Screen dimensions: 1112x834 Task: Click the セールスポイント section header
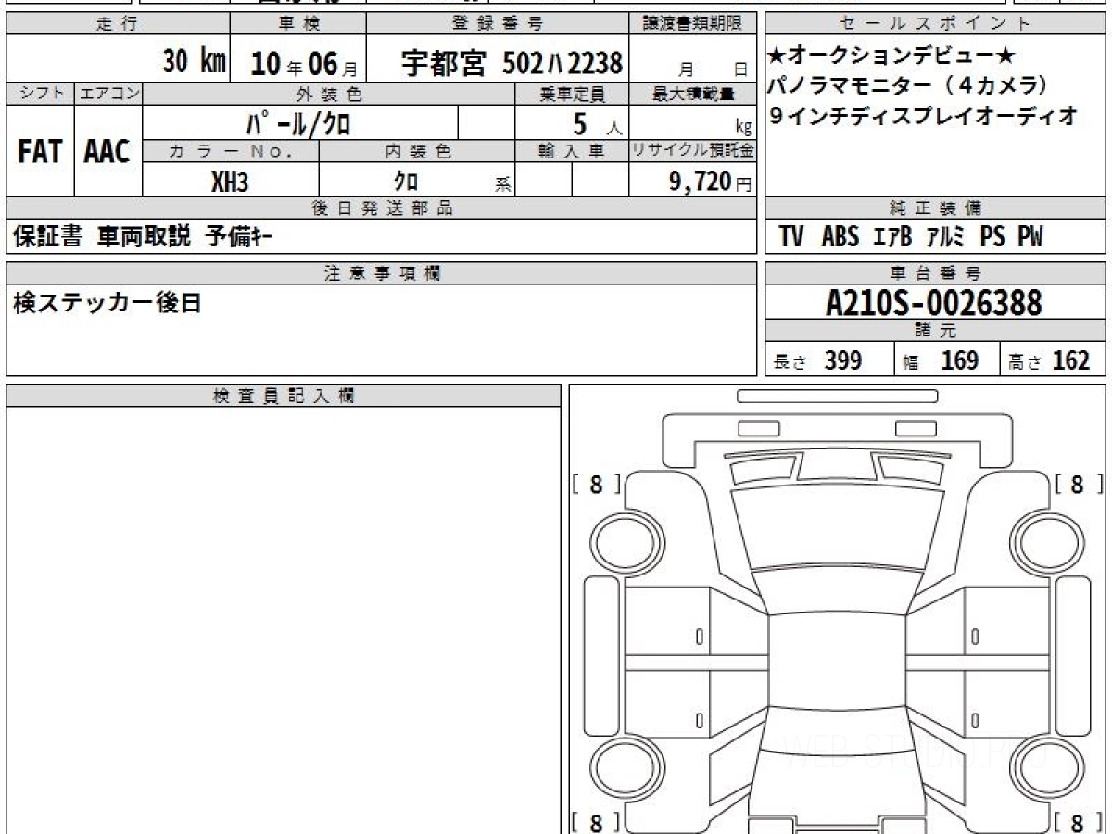tap(935, 24)
